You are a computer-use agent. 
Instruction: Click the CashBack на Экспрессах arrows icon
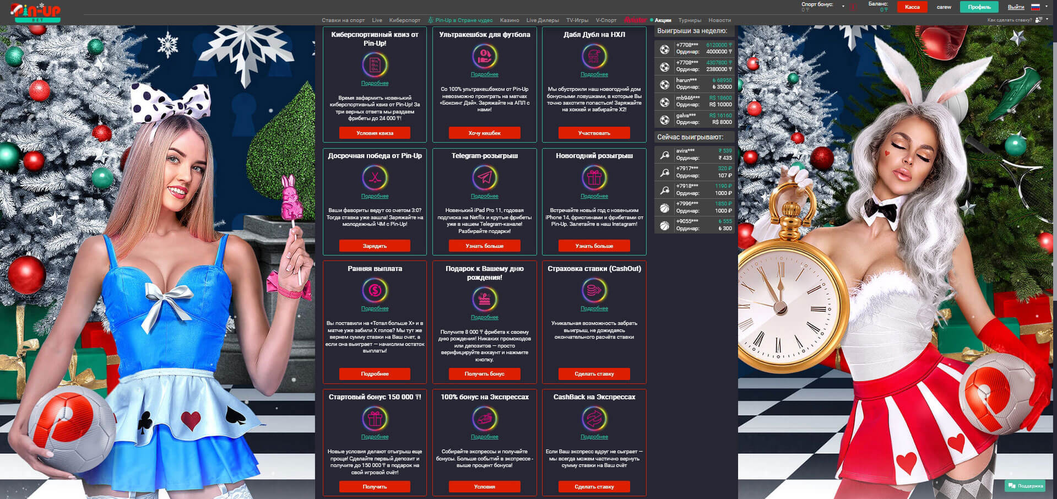tap(594, 419)
